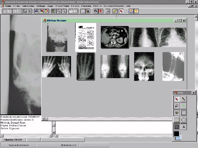Click the printer icon in the main toolbar
198x148 pixels.
pos(25,11)
